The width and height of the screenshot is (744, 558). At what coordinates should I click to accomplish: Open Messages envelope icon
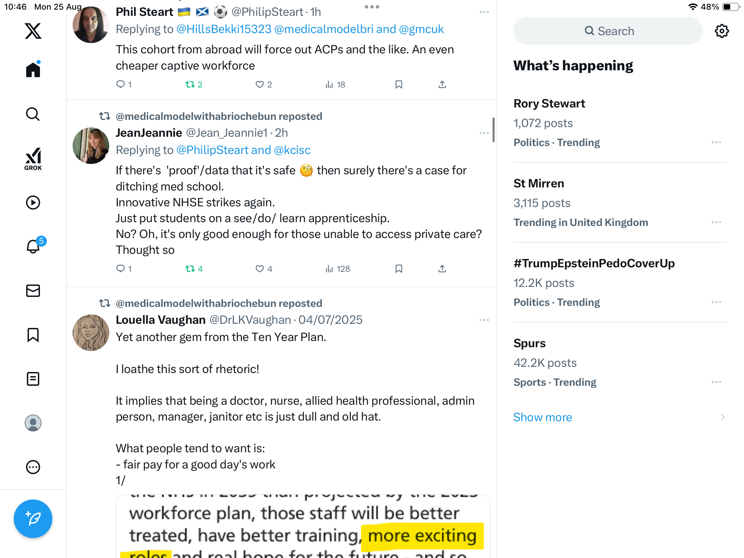point(33,291)
